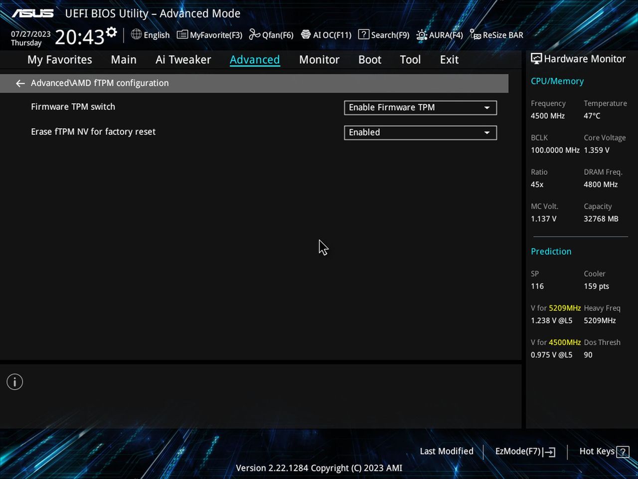This screenshot has height=479, width=638.
Task: Click the 1.359 V core voltage value
Action: (597, 150)
